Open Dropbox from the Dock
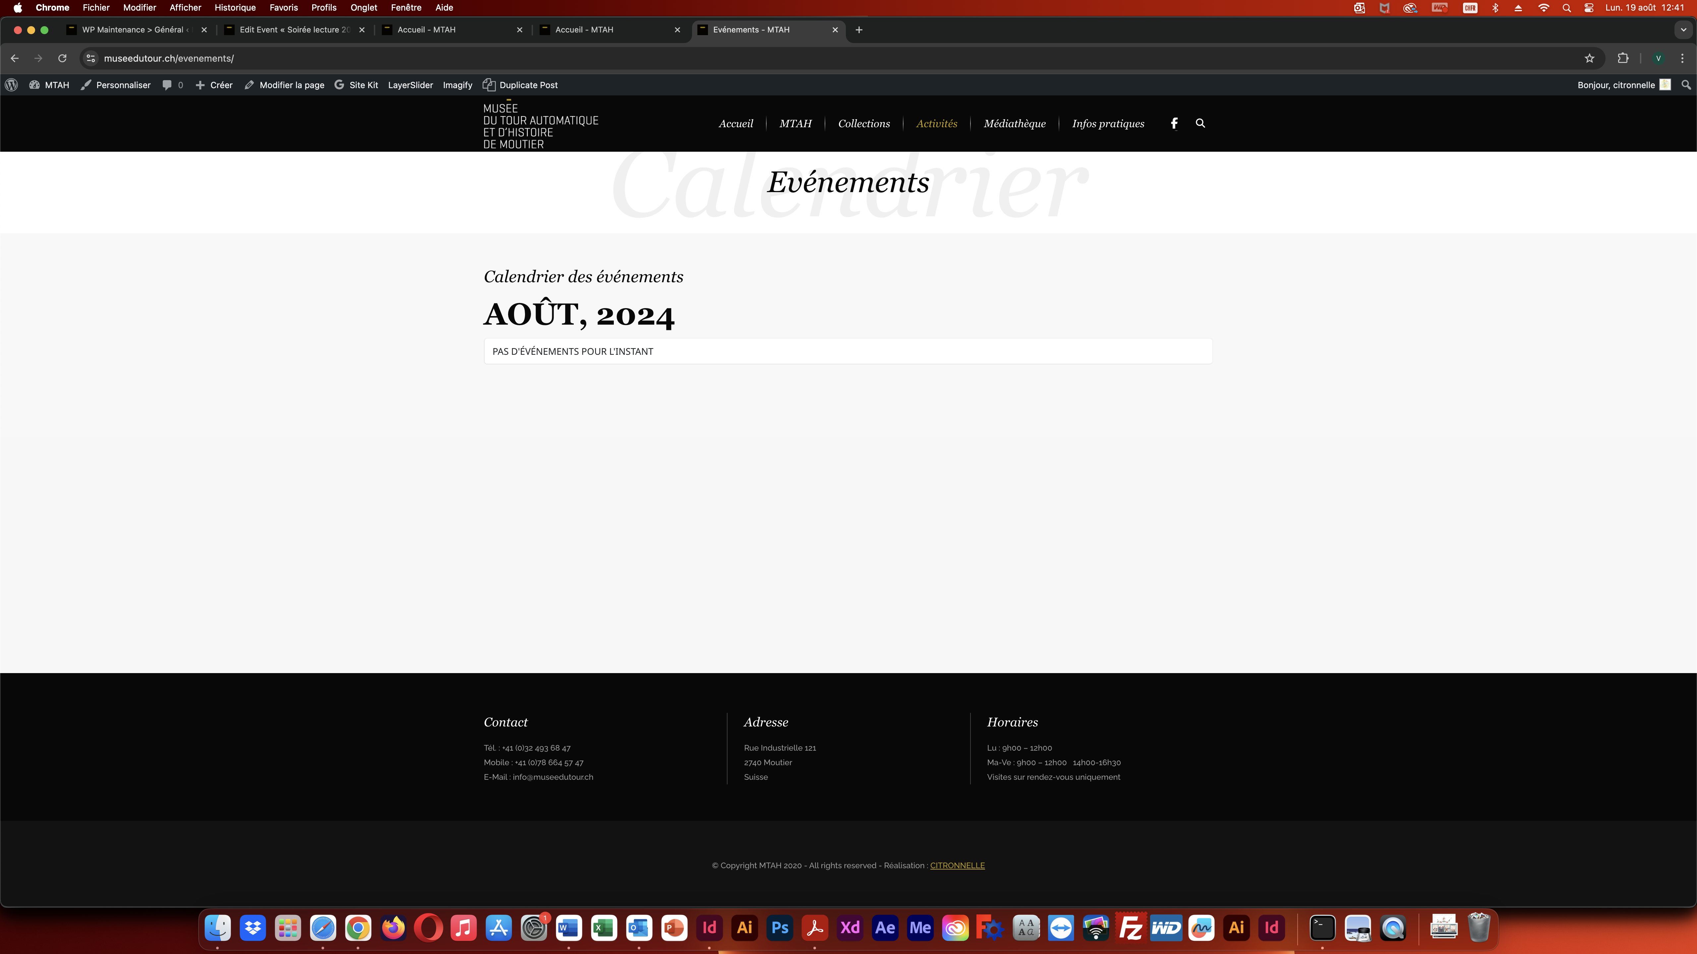 click(253, 928)
